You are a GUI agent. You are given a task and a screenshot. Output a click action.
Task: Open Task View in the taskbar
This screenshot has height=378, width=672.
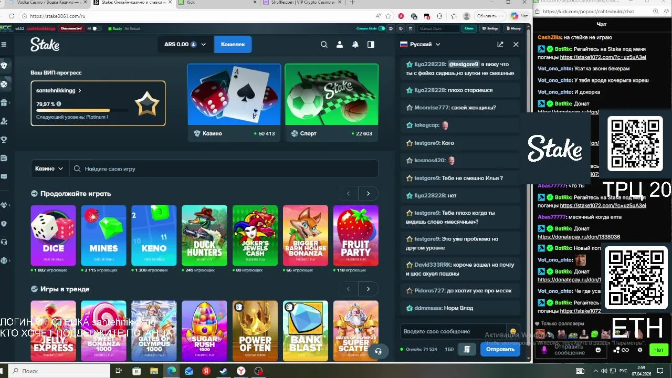click(119, 371)
